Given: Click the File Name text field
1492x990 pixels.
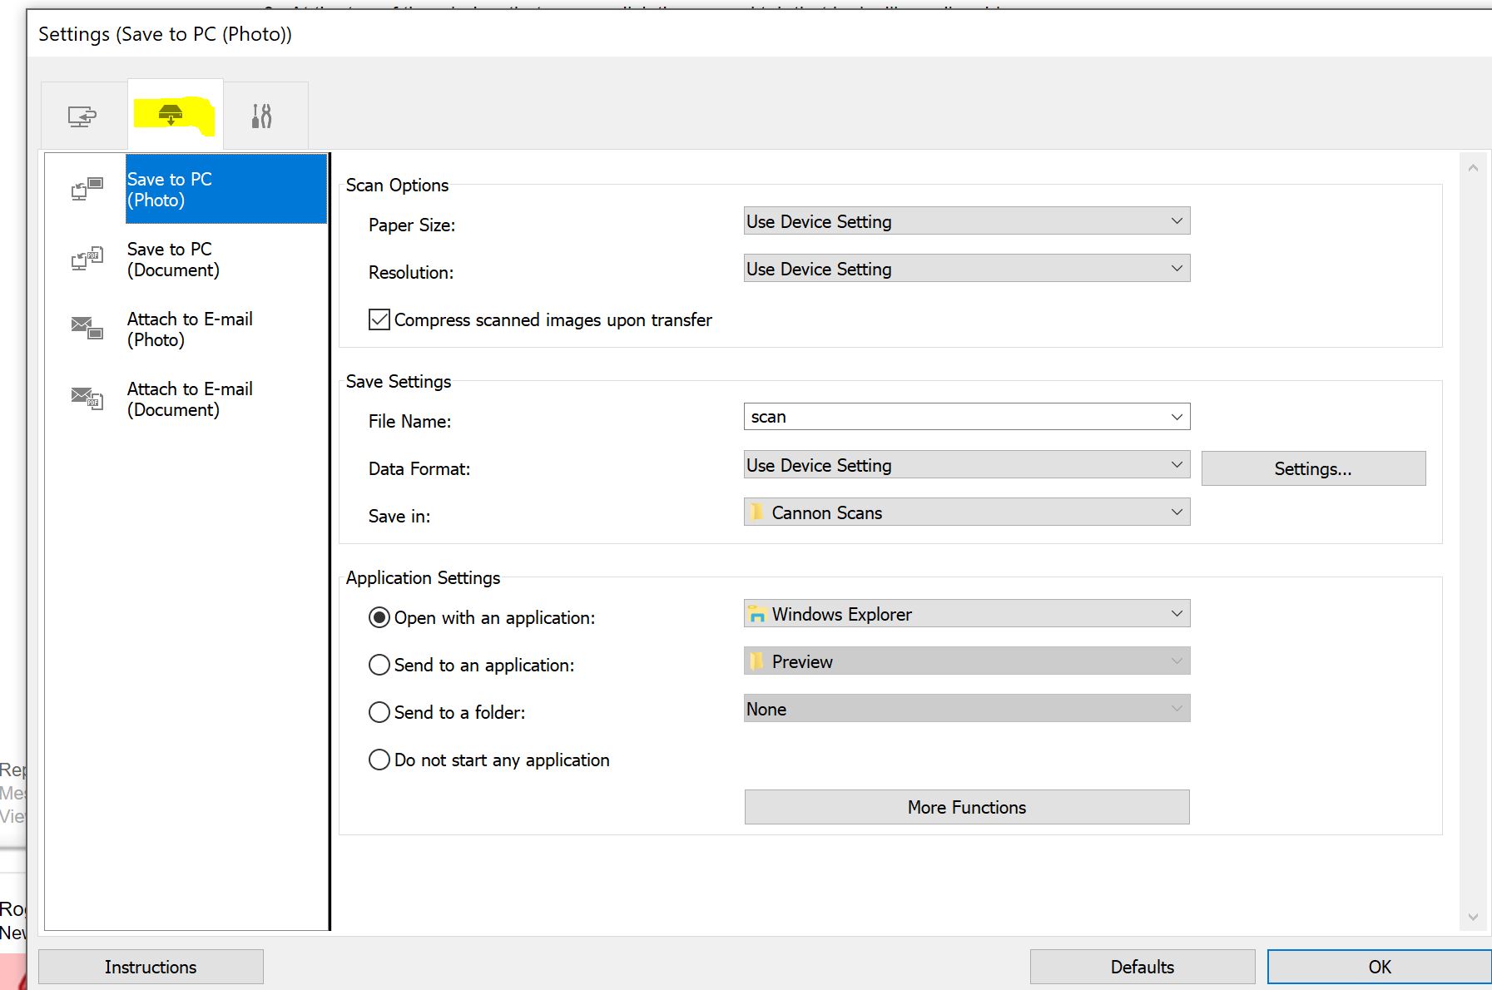Looking at the screenshot, I should point(953,417).
